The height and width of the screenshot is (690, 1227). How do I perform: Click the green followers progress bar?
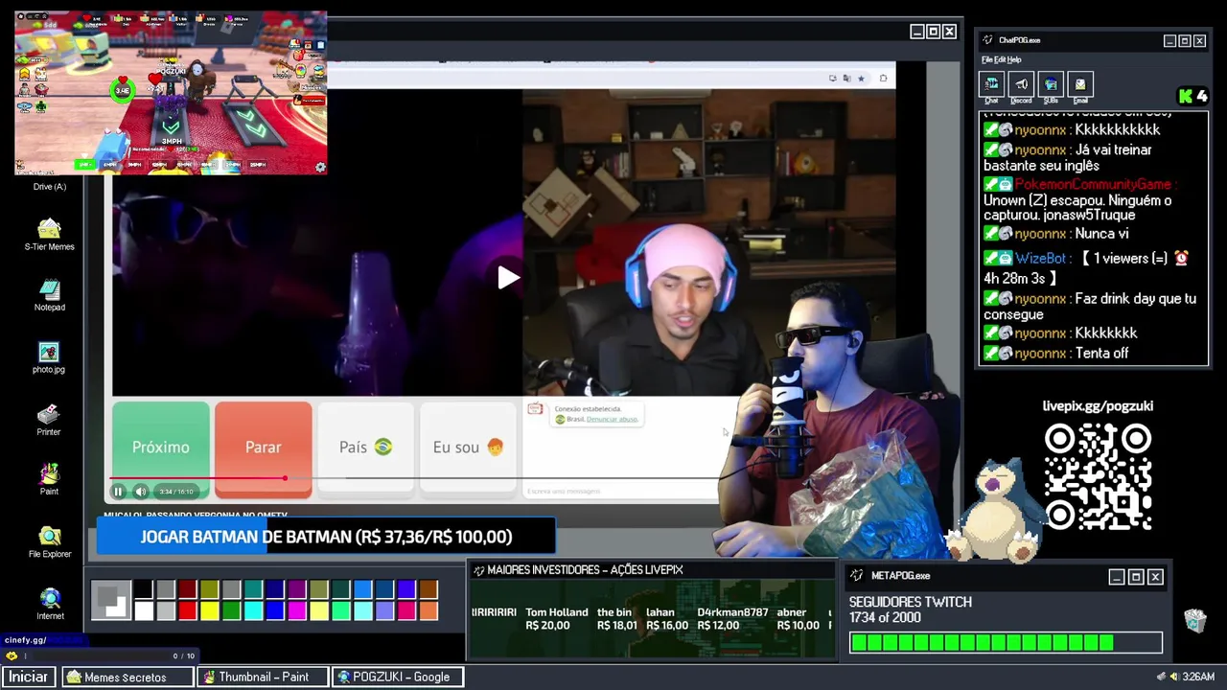click(x=1006, y=643)
